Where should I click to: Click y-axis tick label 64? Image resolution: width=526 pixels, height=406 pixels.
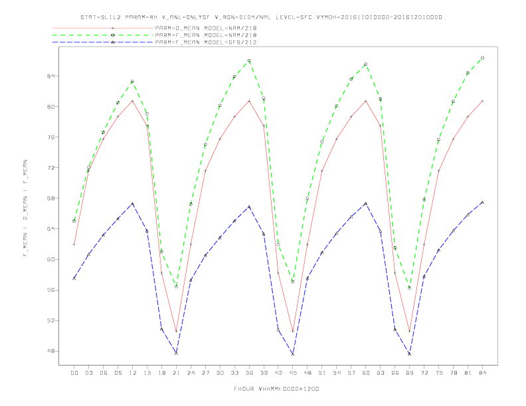[51, 229]
